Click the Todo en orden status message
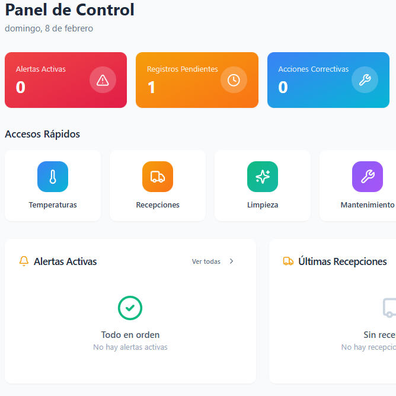Screen dimensions: 396x396 pyautogui.click(x=130, y=335)
